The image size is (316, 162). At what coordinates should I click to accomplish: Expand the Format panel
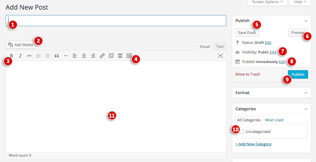point(306,93)
